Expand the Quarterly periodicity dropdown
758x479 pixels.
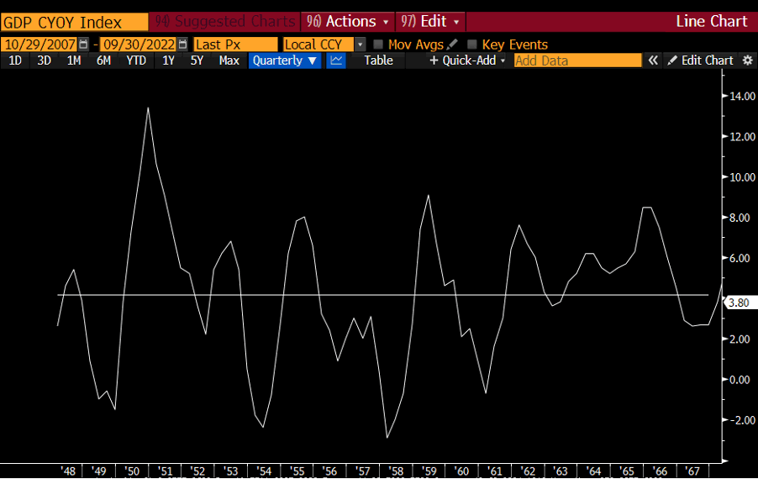pos(285,61)
